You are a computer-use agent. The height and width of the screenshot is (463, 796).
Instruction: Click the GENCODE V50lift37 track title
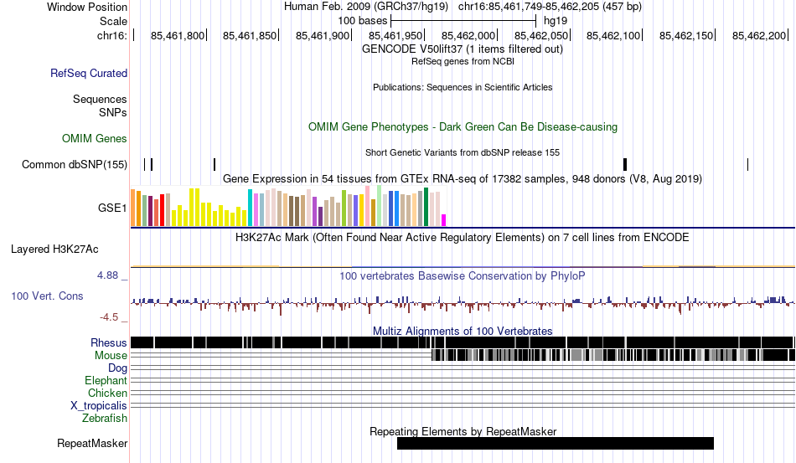click(x=462, y=49)
